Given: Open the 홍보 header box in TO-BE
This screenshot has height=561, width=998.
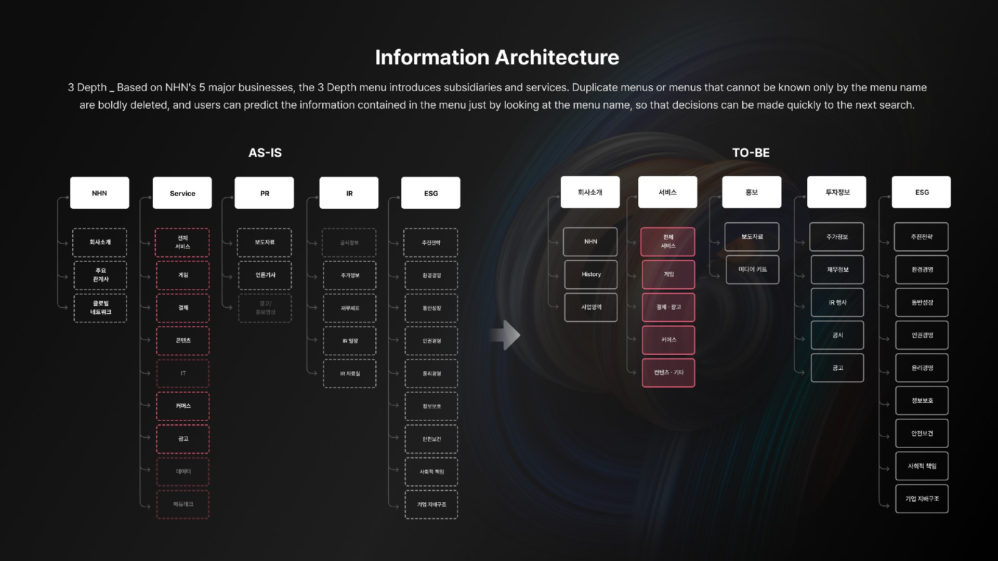Looking at the screenshot, I should [752, 192].
